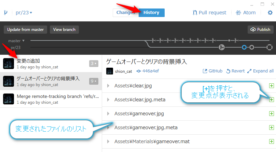
Task: Click green plus icon for Assets¥clear.jpg.meta
Action: [x=272, y=100]
